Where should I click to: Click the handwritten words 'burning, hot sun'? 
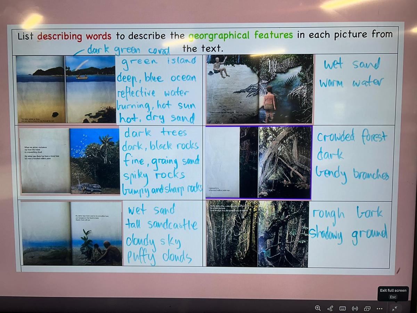point(156,105)
